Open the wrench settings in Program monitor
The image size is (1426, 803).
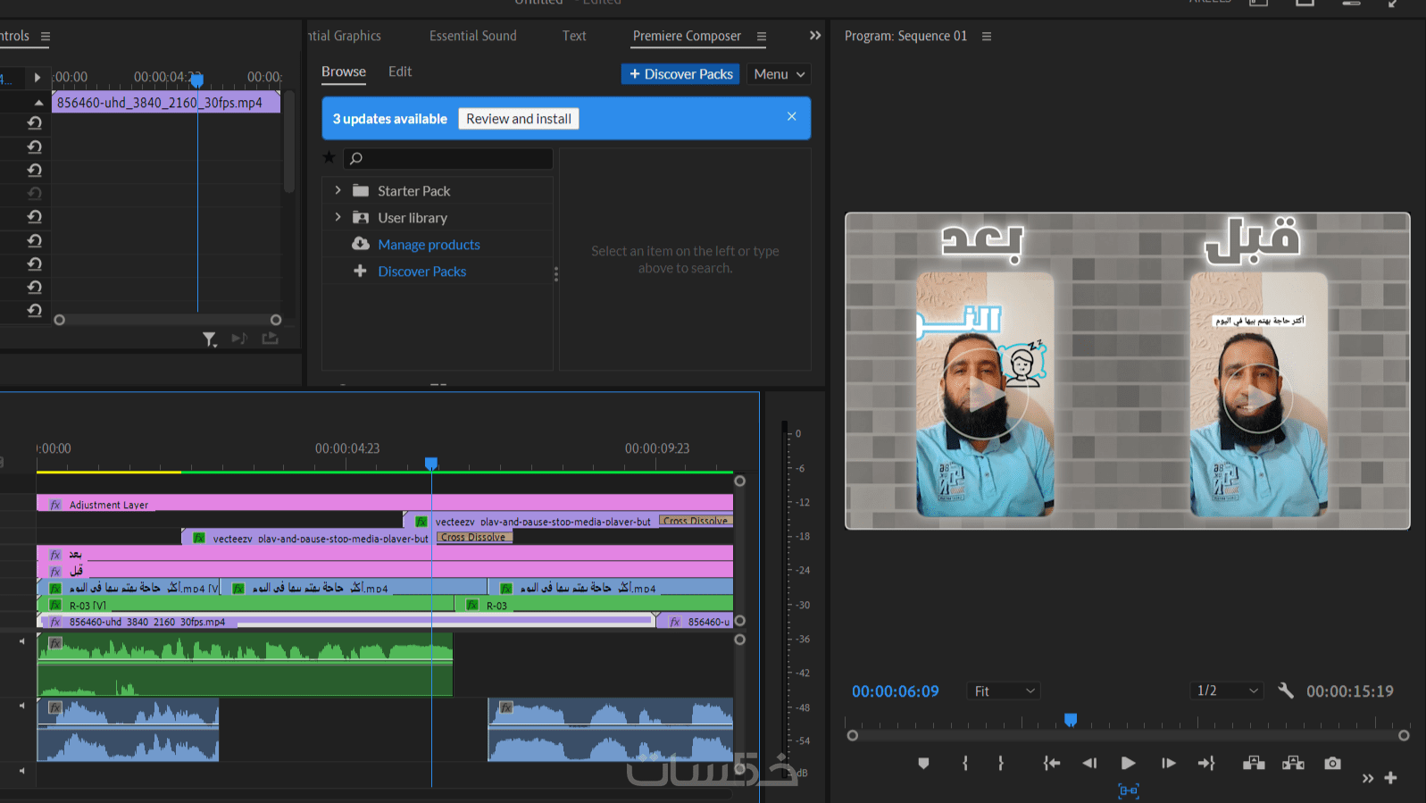(1286, 690)
